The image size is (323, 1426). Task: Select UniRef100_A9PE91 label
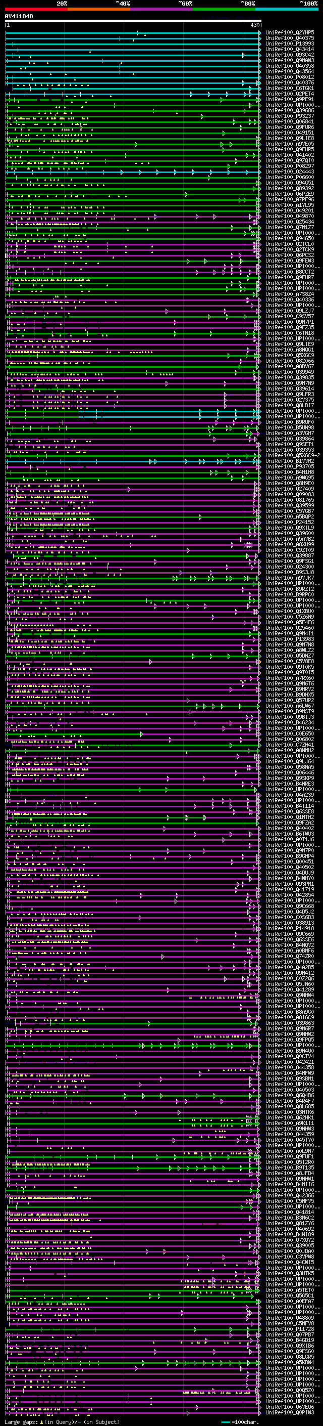pyautogui.click(x=290, y=100)
